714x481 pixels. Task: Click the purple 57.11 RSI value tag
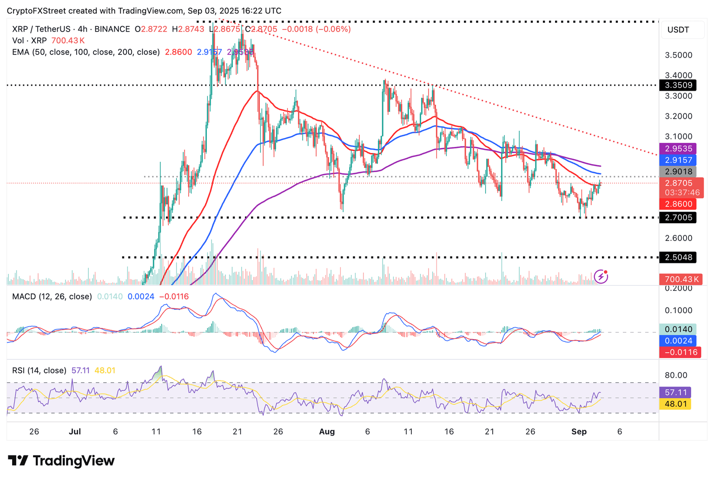675,393
